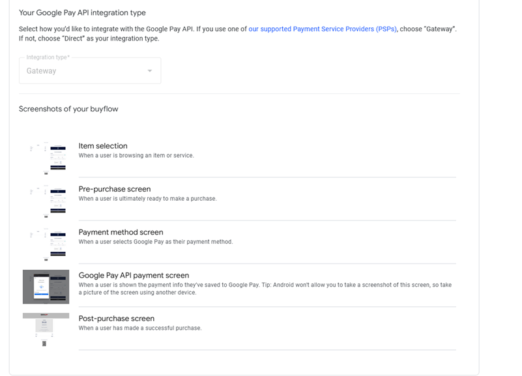
Task: Open the supported Payment Service Providers link
Action: point(322,29)
